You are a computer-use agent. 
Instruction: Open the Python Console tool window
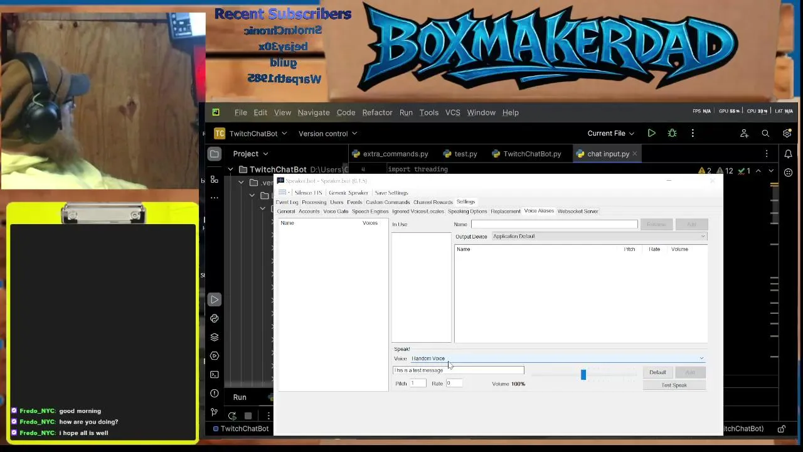(215, 318)
